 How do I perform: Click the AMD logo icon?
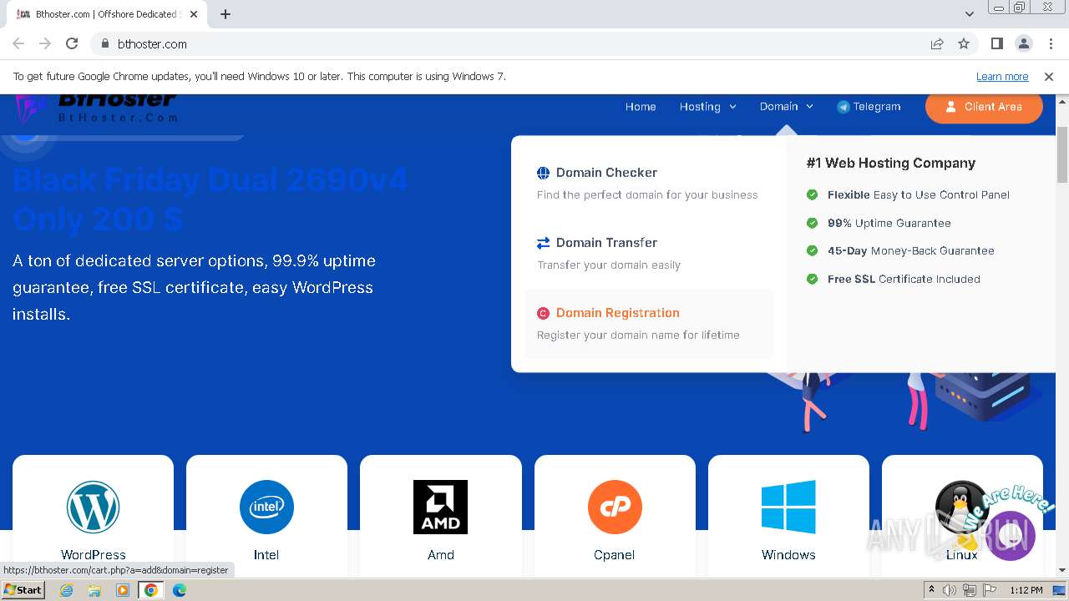[440, 507]
